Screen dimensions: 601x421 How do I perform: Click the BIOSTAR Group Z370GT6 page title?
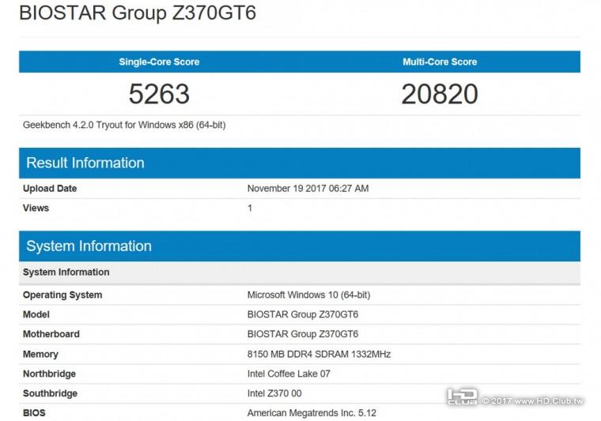click(x=138, y=13)
